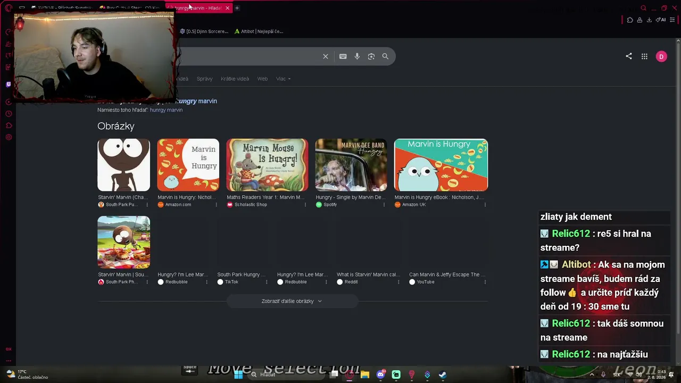Open the green chat app on taskbar

click(x=396, y=374)
